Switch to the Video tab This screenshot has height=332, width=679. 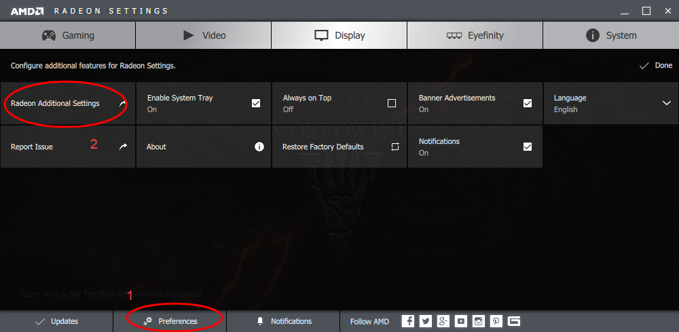coord(203,35)
